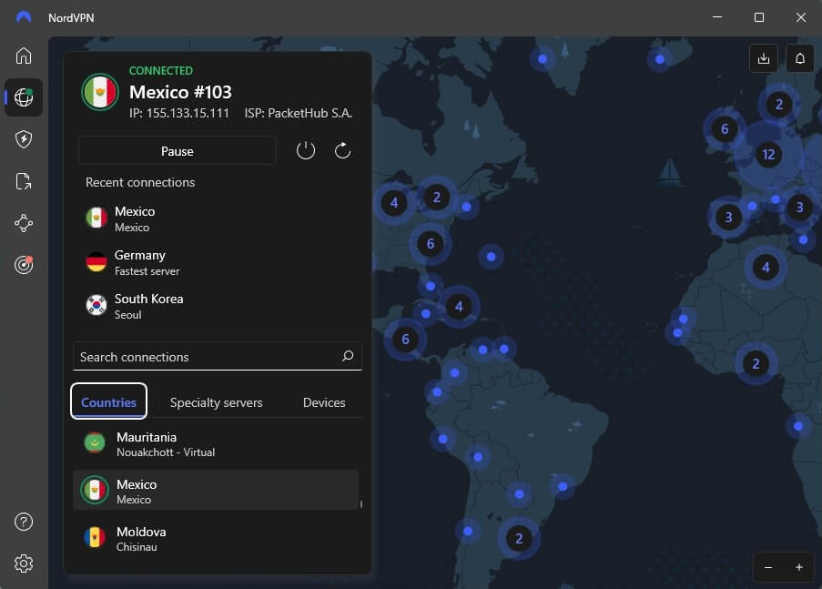822x589 pixels.
Task: Close the NordVPN window
Action: (800, 17)
